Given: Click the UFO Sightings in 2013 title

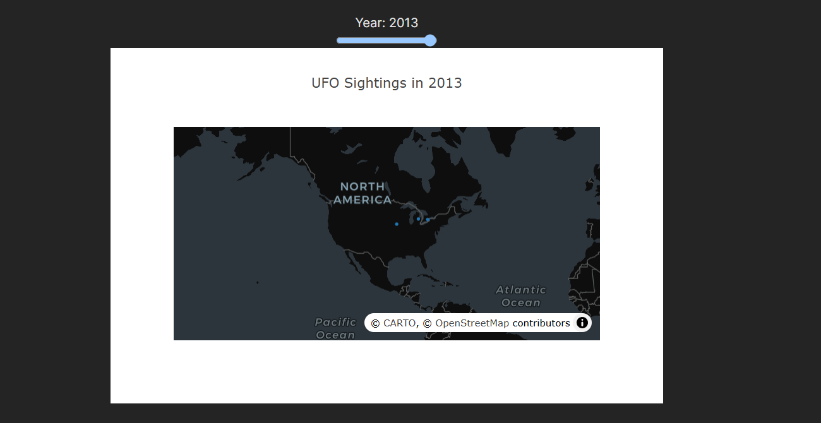Looking at the screenshot, I should click(x=387, y=83).
